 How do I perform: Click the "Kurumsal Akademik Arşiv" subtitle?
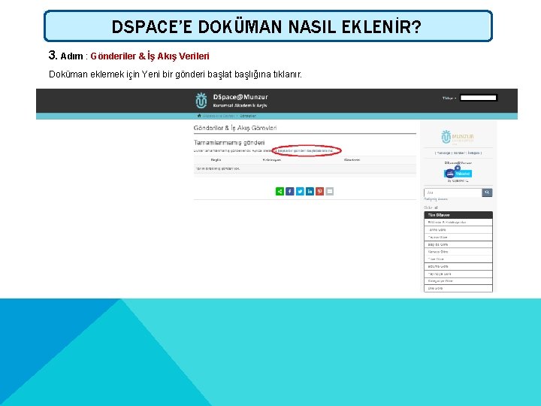click(x=240, y=105)
